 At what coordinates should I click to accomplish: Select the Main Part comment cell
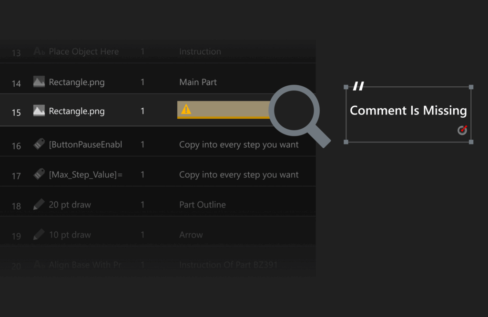(198, 82)
